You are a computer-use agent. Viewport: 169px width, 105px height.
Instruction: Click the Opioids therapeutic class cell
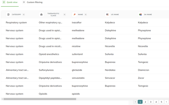tap(43, 94)
